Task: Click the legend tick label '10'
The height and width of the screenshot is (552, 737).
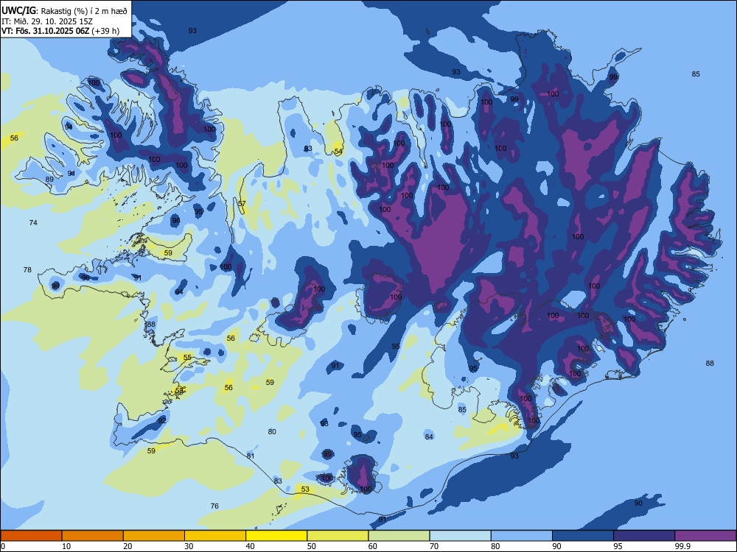Action: tap(66, 546)
